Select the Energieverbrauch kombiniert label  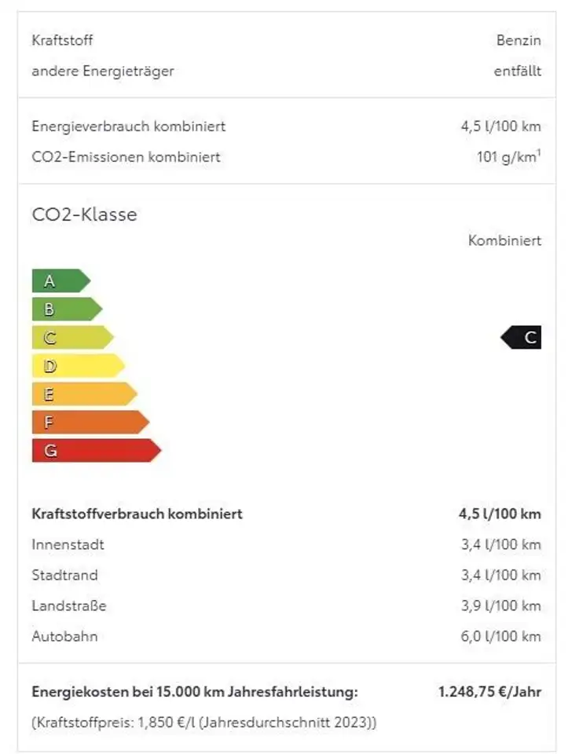(128, 126)
